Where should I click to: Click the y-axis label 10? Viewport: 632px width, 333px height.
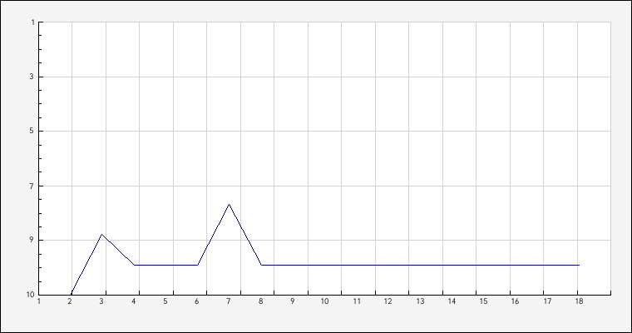coord(31,295)
